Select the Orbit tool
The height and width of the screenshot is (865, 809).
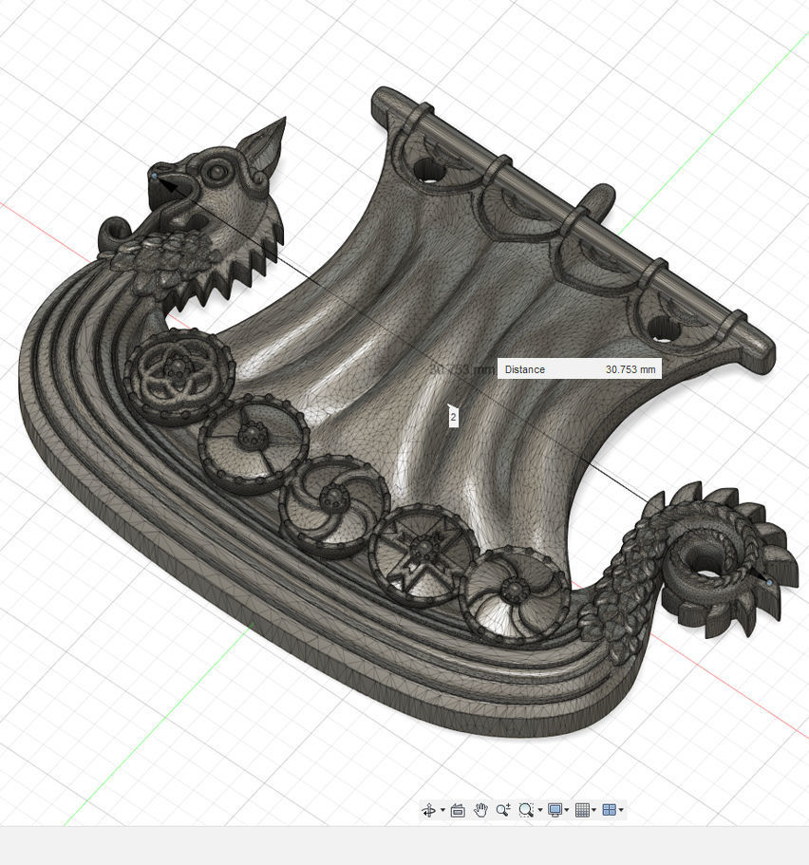[429, 810]
